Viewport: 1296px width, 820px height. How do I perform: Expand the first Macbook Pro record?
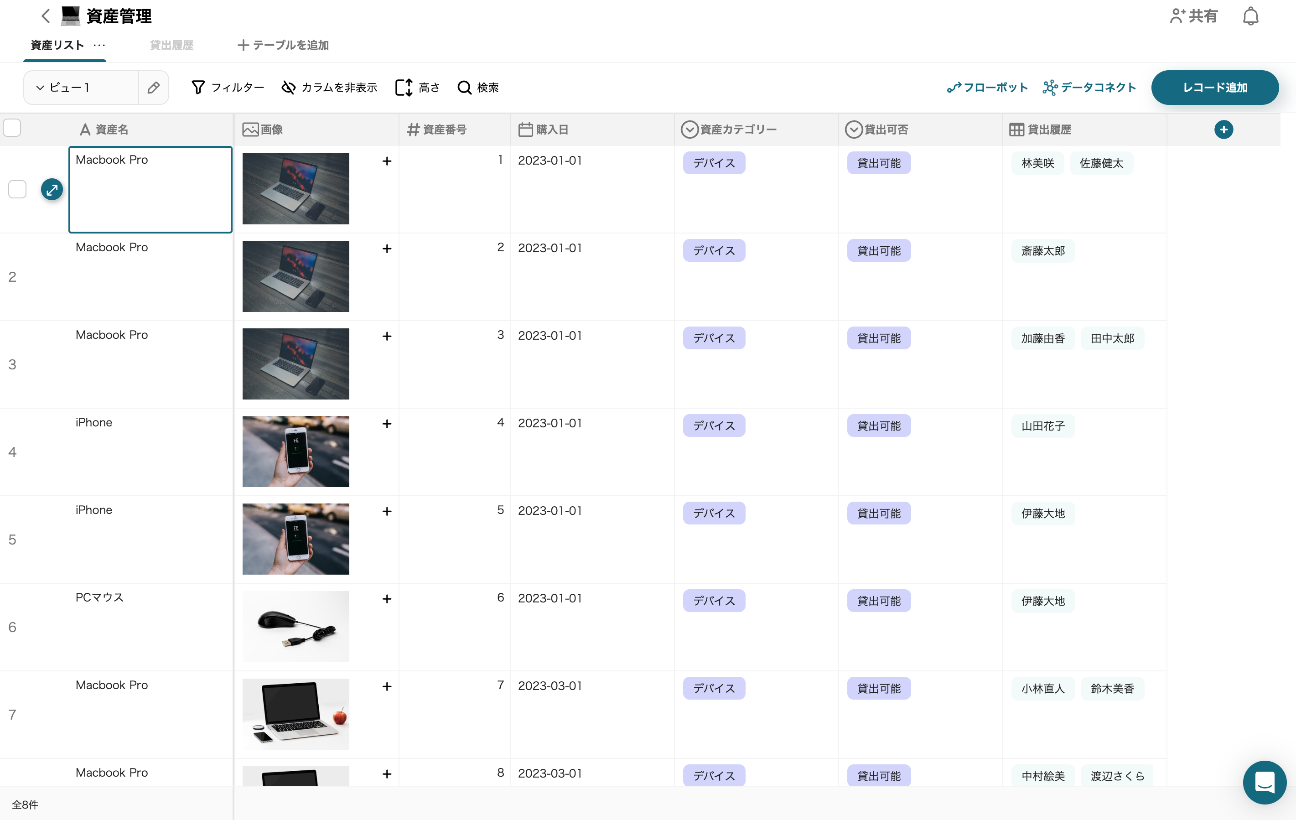tap(52, 190)
